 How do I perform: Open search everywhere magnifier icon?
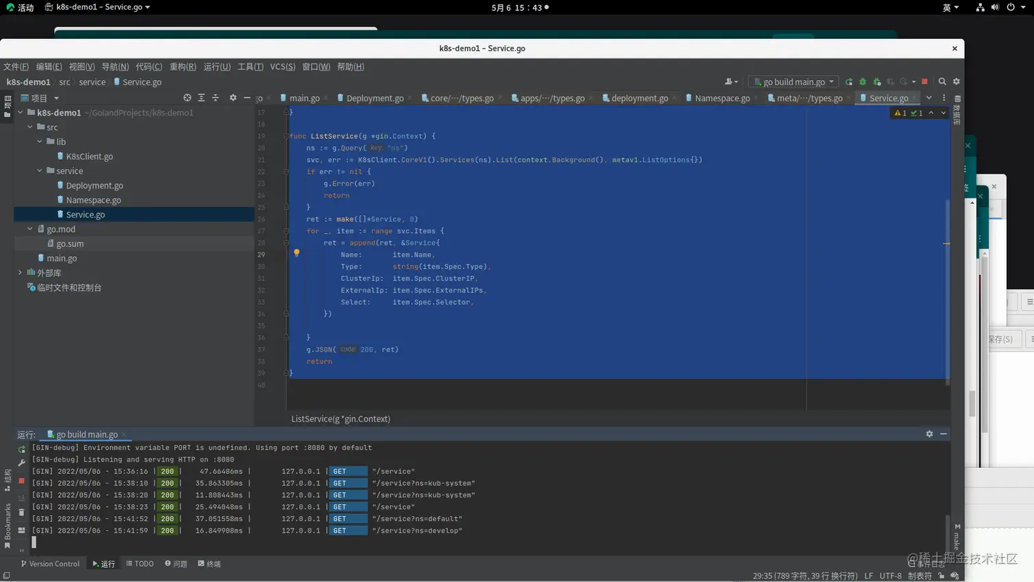click(x=942, y=81)
